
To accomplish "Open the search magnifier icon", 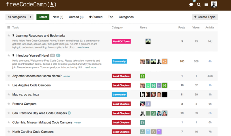I will coord(199,5).
